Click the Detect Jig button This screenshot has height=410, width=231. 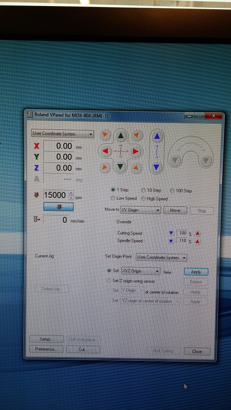52,289
